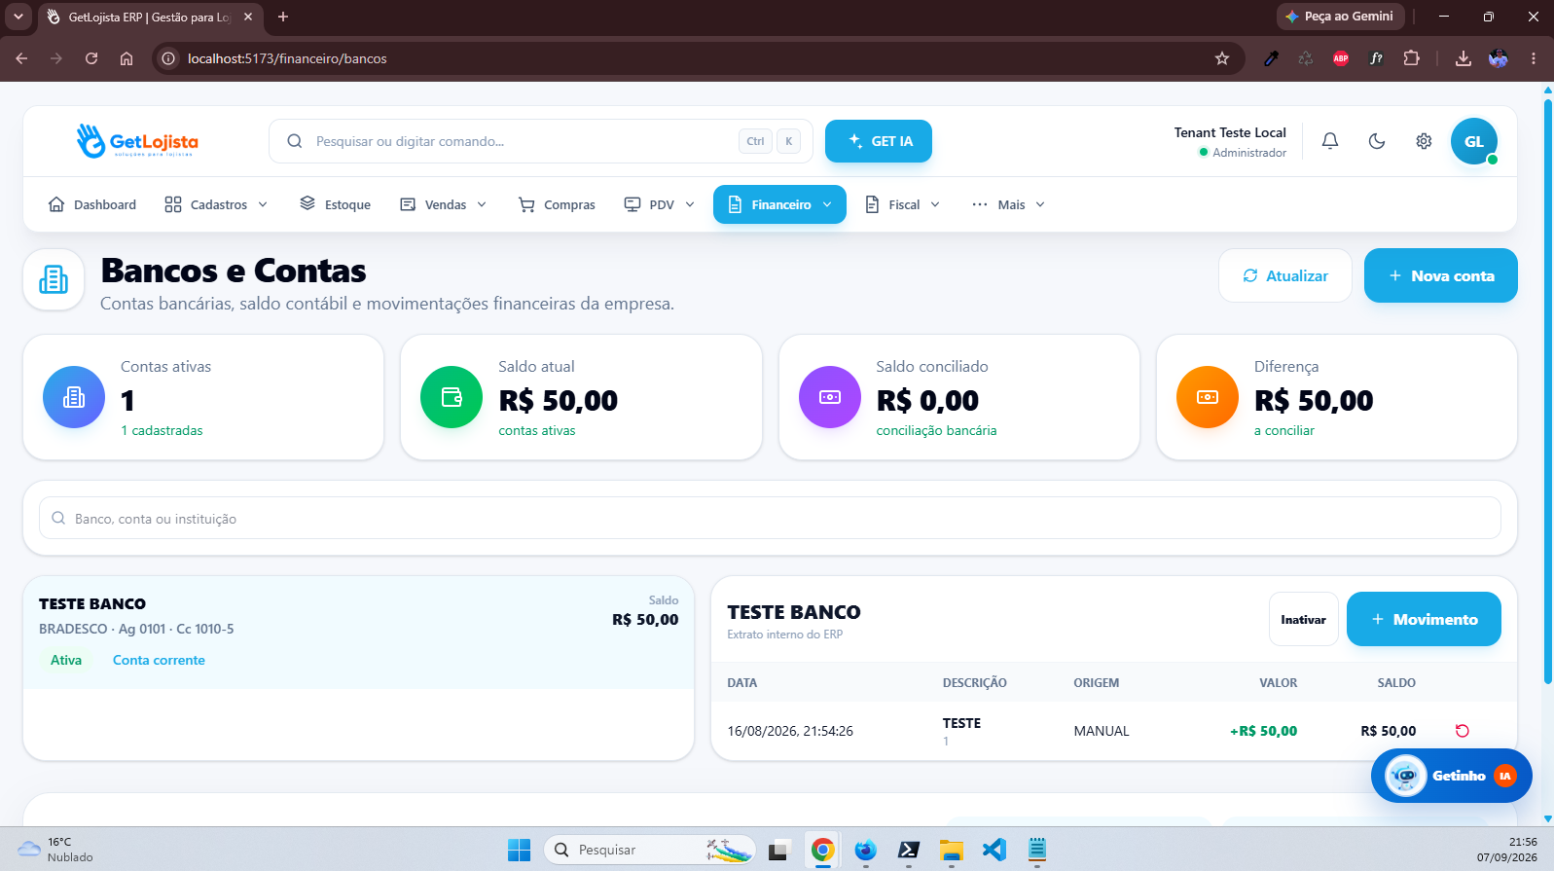Open Chrome downloads icon
The image size is (1554, 871).
(x=1463, y=58)
